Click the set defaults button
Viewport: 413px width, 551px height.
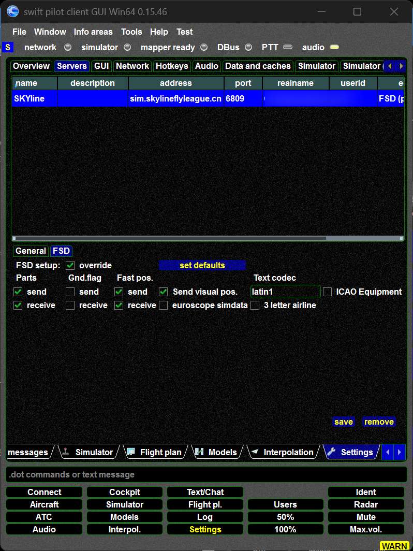202,265
